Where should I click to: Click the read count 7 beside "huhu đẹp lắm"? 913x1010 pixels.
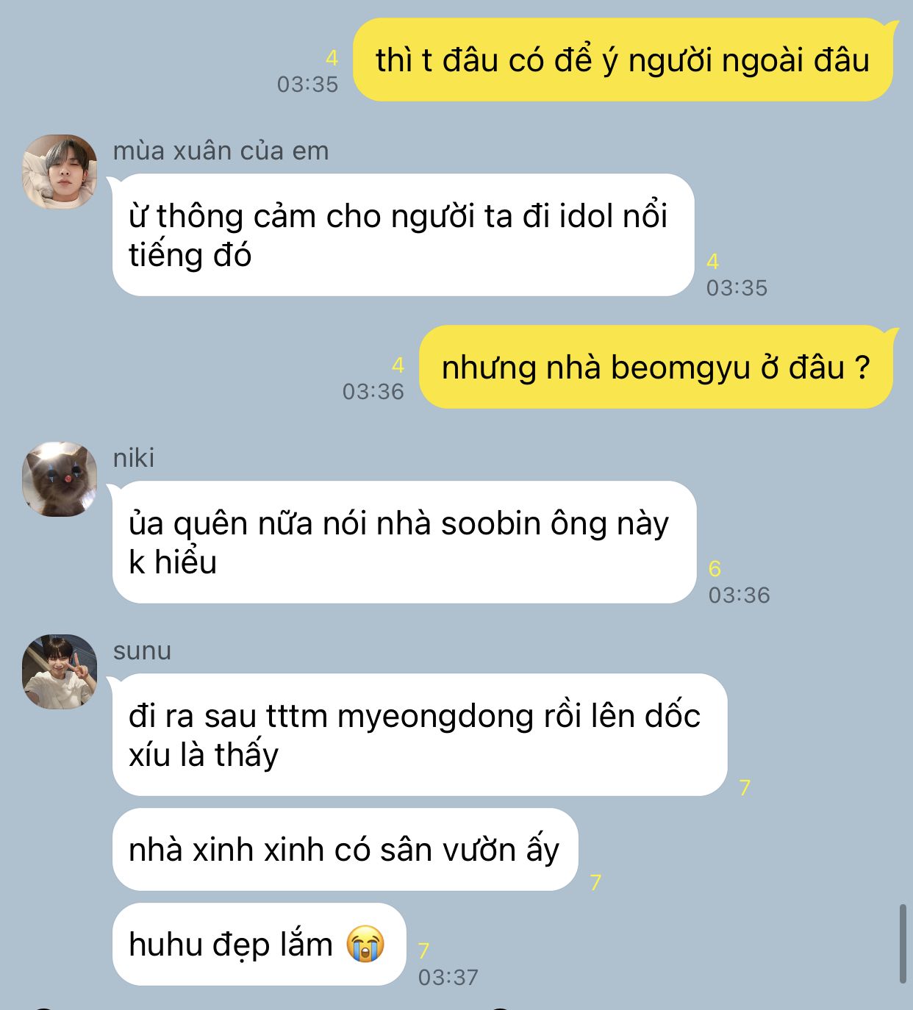(423, 950)
